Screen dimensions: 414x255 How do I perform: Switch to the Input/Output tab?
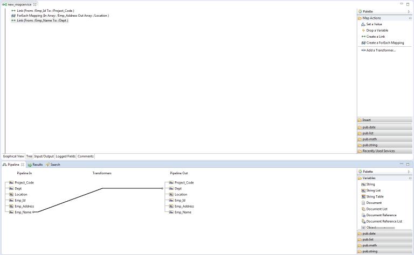click(44, 157)
